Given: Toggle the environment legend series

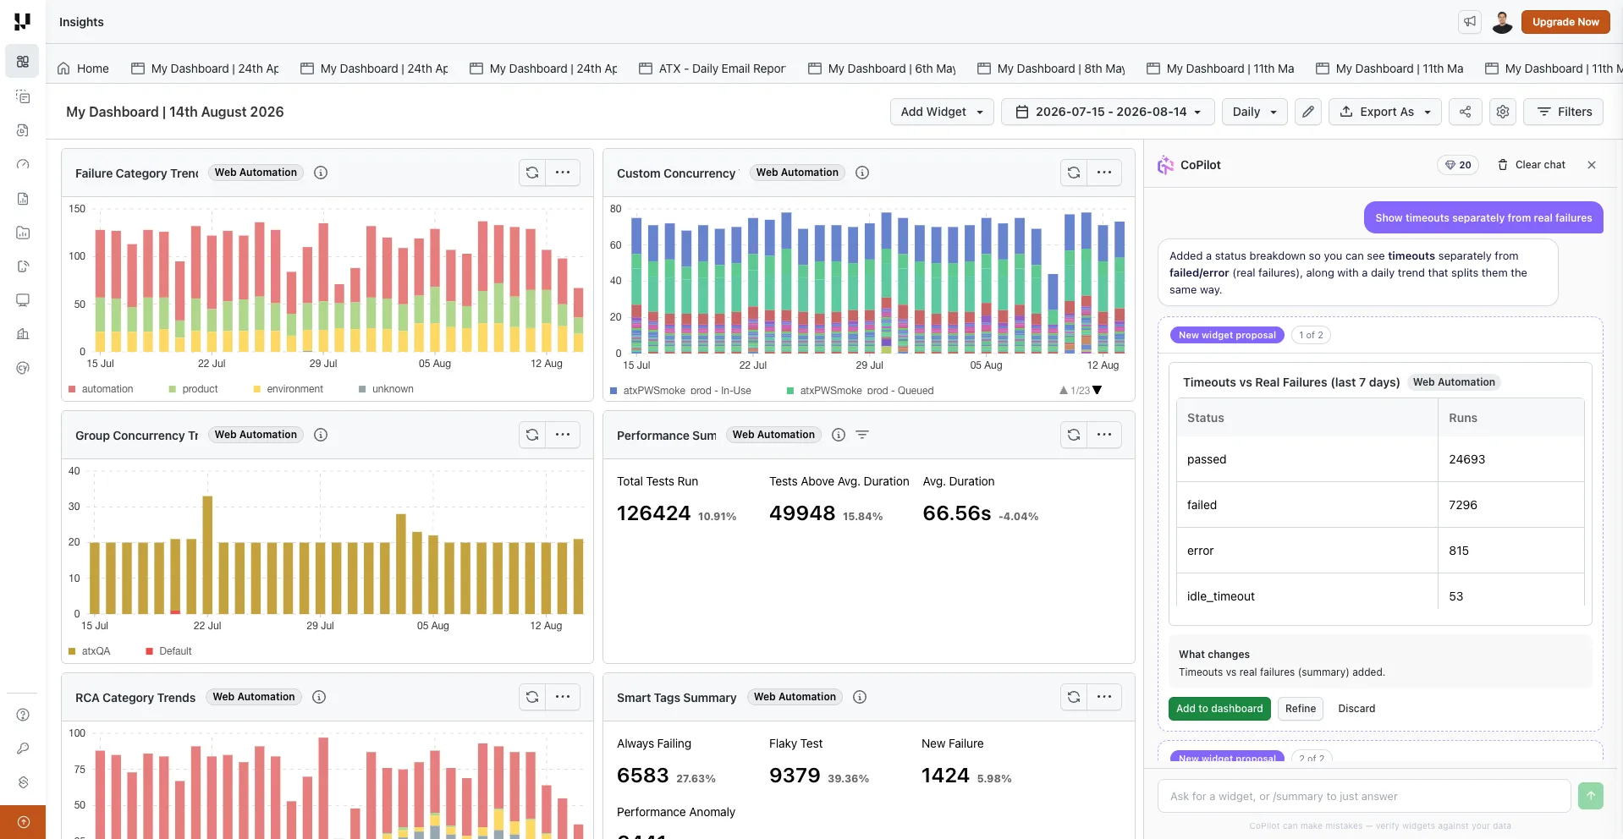Looking at the screenshot, I should pos(288,389).
